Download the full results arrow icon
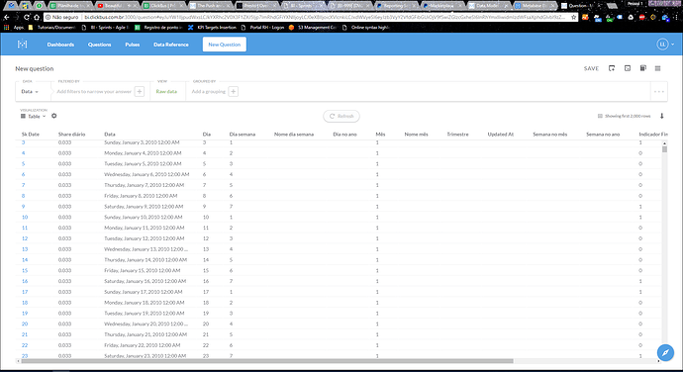This screenshot has width=683, height=372. point(661,116)
